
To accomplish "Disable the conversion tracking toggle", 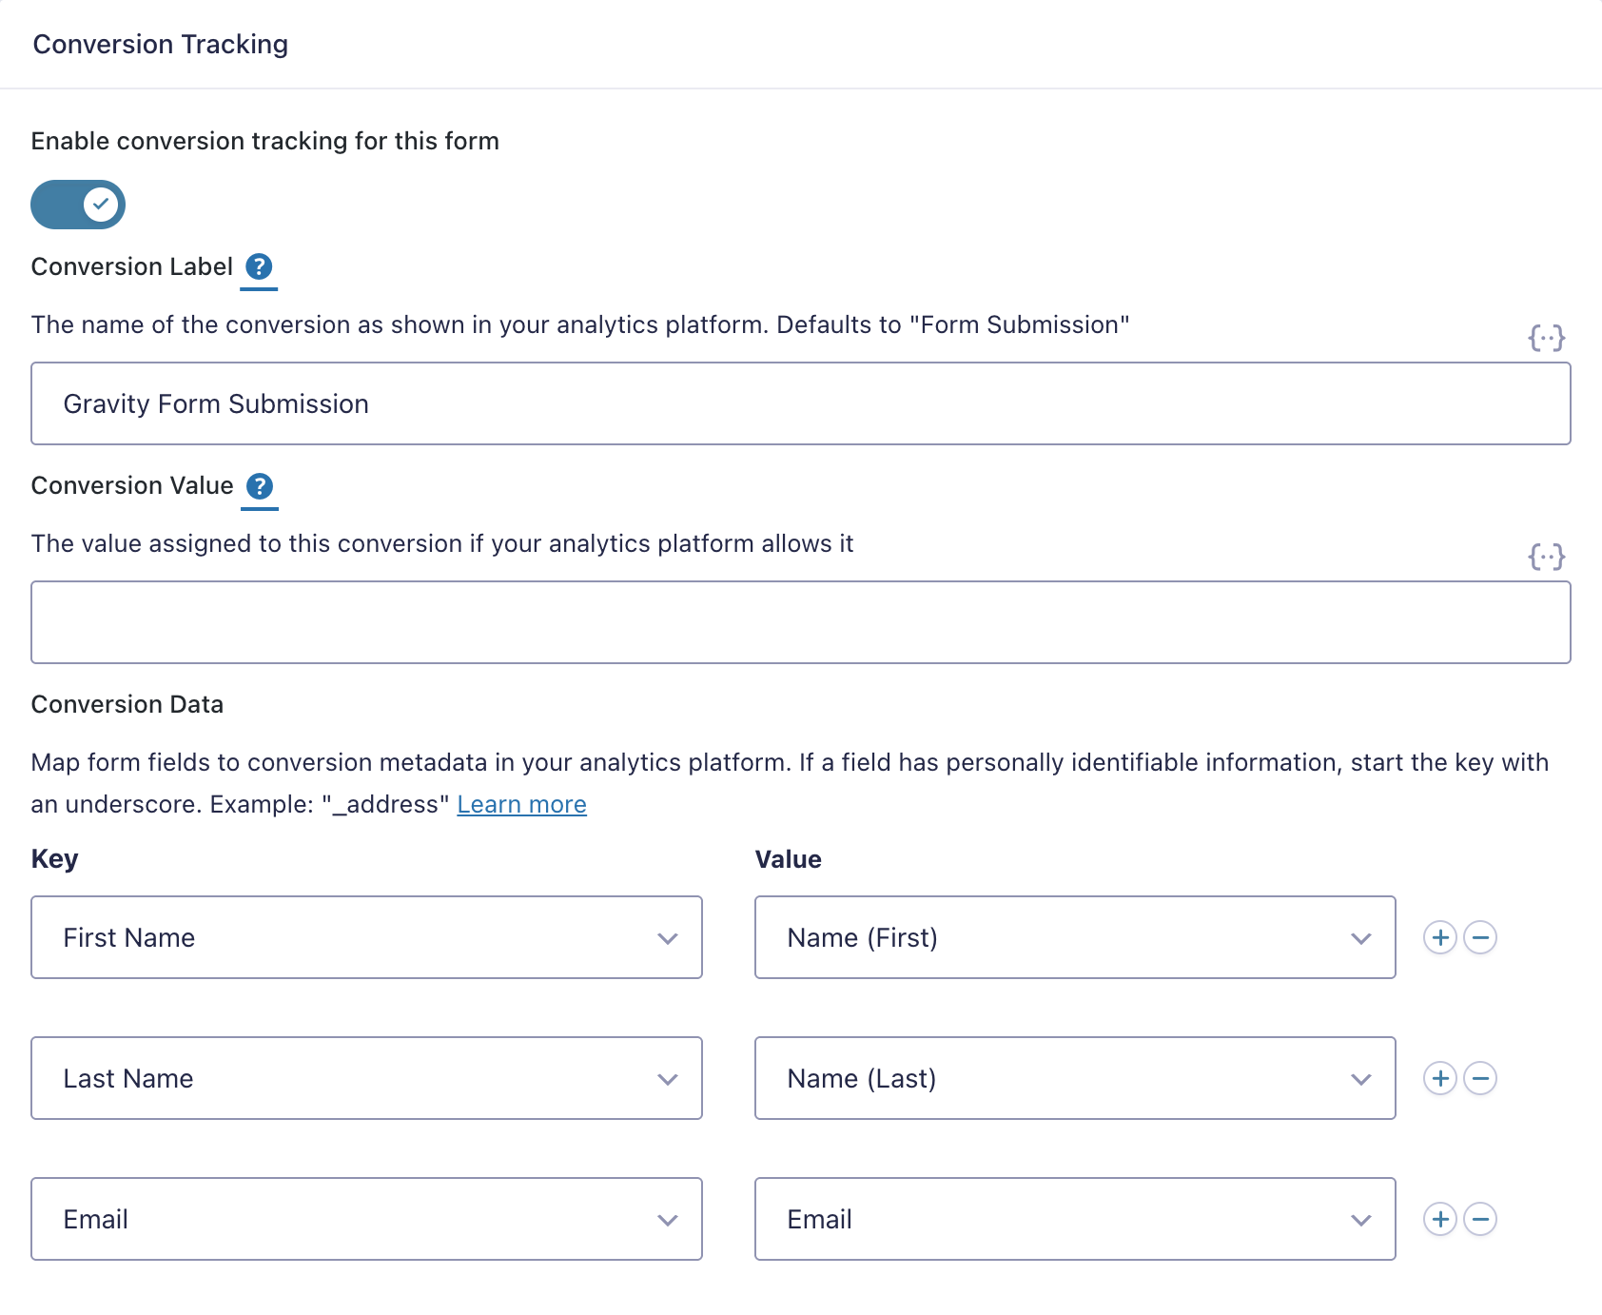I will [78, 205].
